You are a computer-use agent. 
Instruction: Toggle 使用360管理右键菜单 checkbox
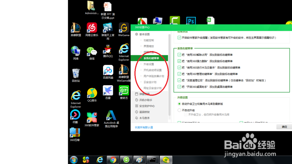click(x=179, y=74)
